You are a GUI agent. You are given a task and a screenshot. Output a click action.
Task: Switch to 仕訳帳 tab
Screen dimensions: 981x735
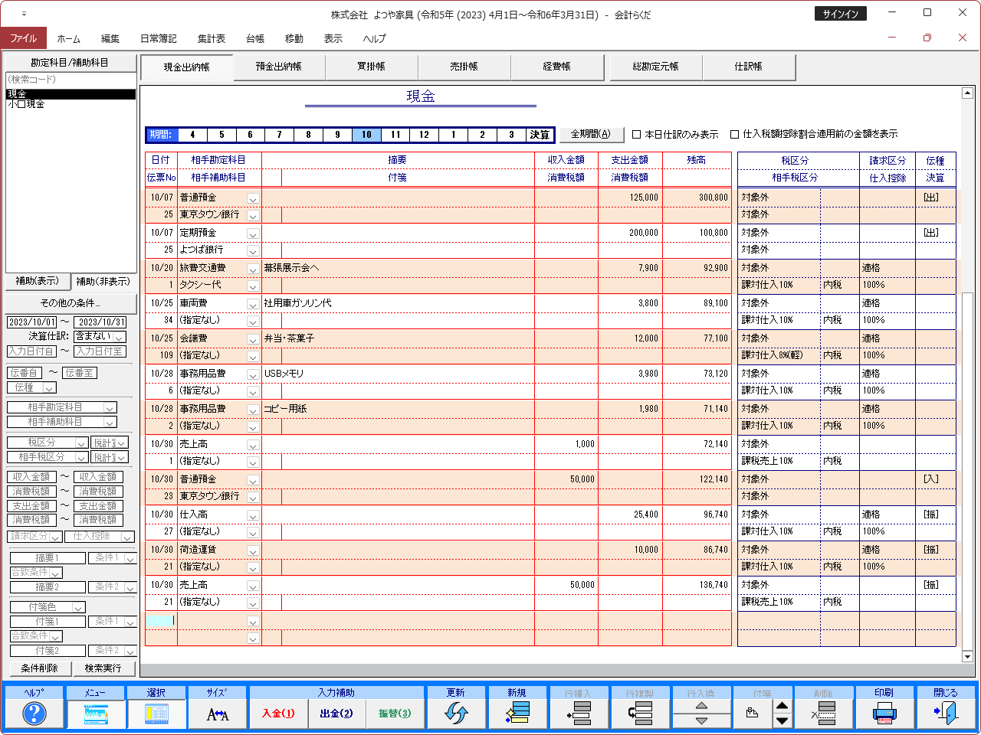749,67
